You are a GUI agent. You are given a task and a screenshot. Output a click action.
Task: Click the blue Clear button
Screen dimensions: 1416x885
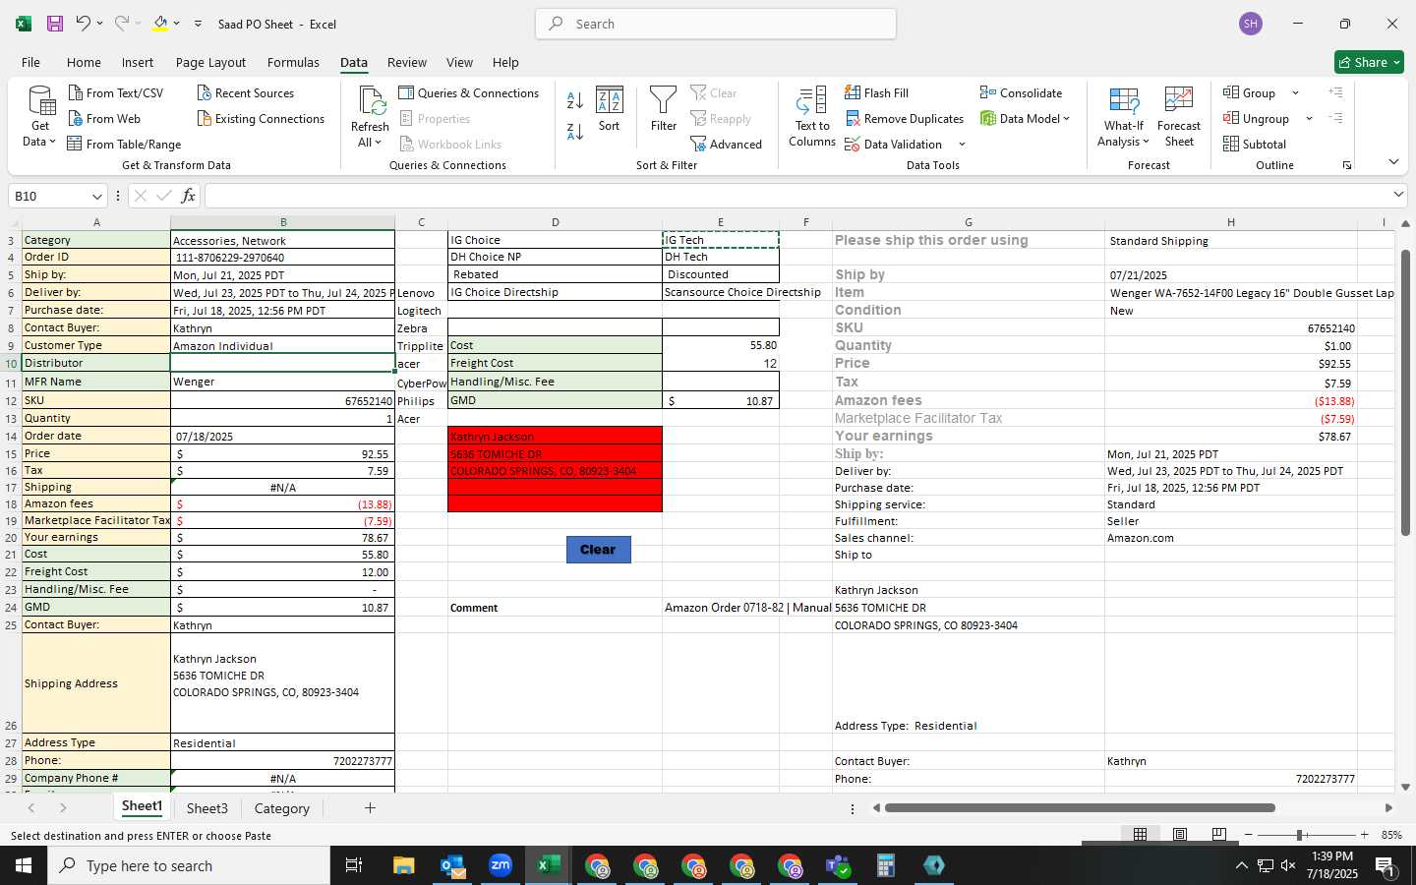[598, 550]
